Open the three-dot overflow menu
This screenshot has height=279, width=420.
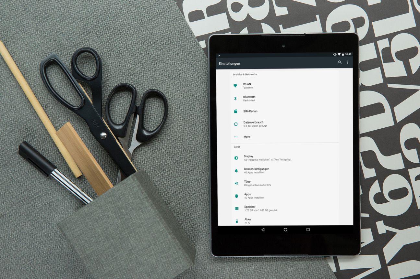pyautogui.click(x=347, y=62)
